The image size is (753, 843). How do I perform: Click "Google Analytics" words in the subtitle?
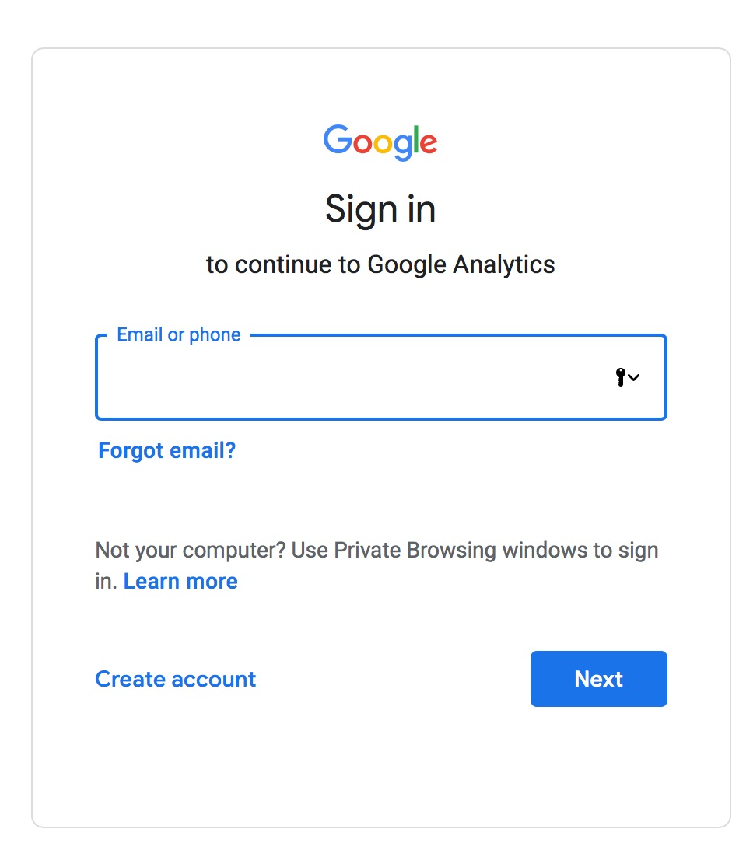461,264
